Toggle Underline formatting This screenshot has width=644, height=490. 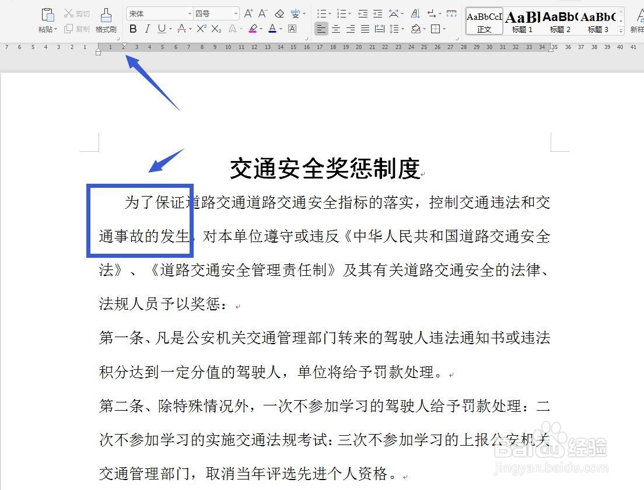click(162, 29)
